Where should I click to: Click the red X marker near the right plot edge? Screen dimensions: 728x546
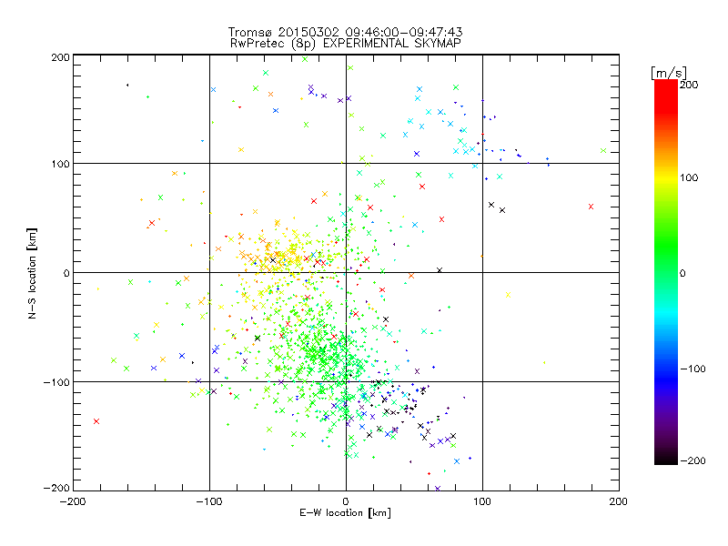(591, 207)
